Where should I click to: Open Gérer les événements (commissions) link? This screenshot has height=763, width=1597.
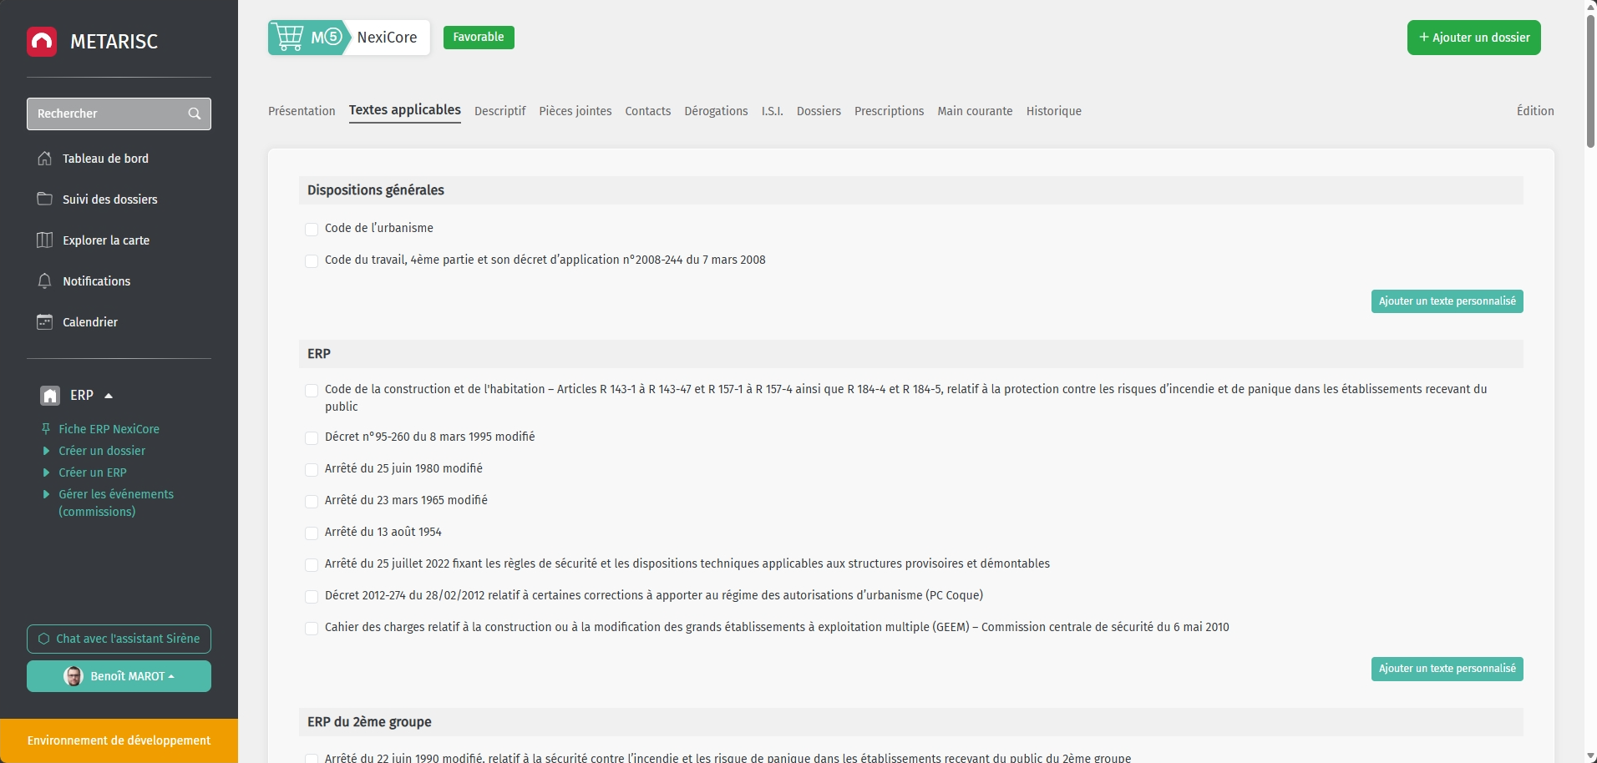(116, 503)
